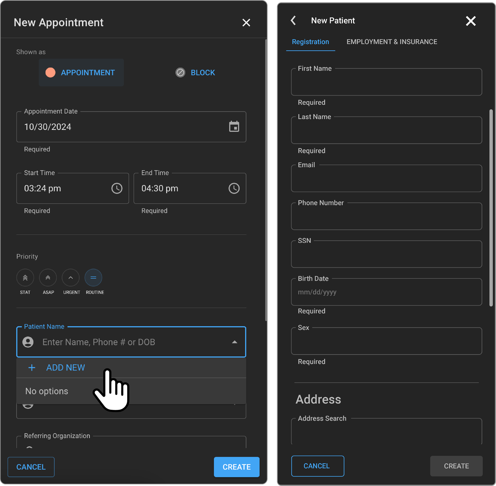This screenshot has width=496, height=486.
Task: Choose APPOINTMENT as the shown-as type
Action: [x=81, y=73]
